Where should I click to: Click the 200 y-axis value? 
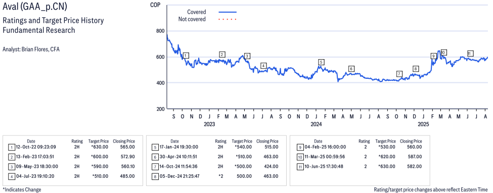point(160,110)
